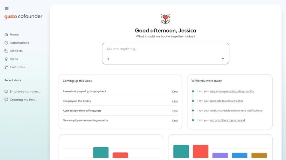Click Coming up this week heading
Image resolution: width=286 pixels, height=160 pixels.
click(77, 81)
